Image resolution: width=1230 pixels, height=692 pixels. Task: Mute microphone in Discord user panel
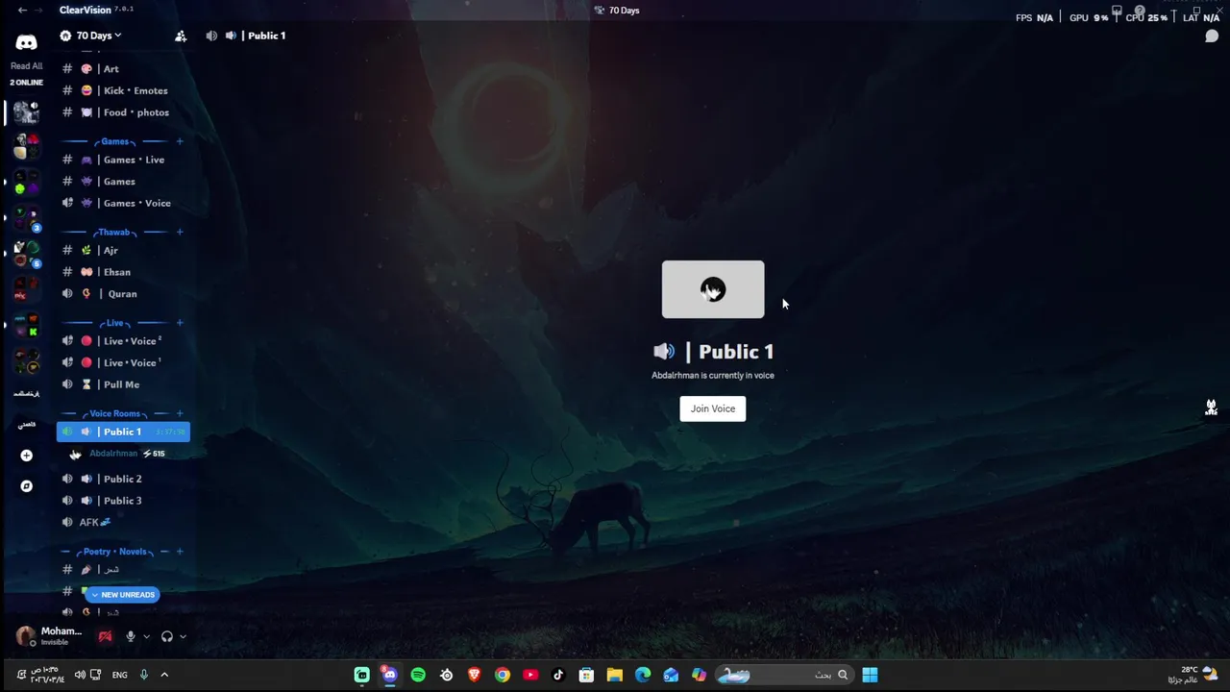(x=131, y=636)
